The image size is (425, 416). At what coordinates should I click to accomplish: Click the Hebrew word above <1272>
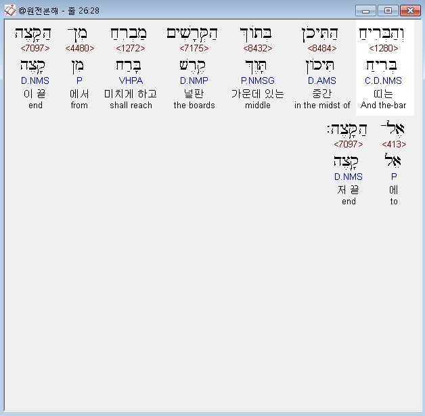[x=129, y=34]
